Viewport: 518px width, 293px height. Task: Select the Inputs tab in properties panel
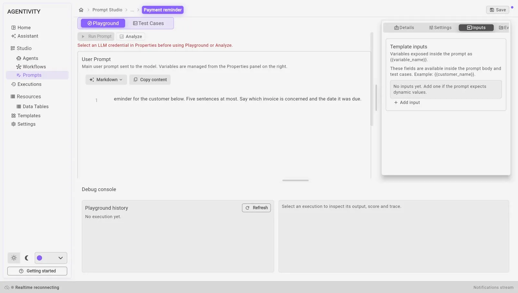(x=476, y=28)
